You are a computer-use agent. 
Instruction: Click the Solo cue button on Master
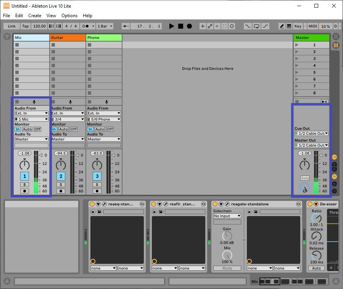click(305, 178)
